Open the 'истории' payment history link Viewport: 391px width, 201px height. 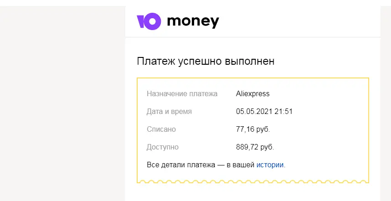click(x=270, y=165)
